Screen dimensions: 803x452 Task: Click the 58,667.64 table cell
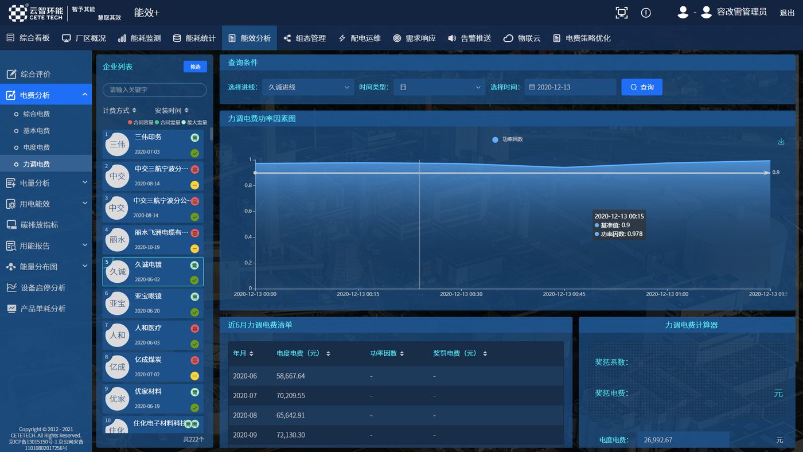tap(291, 376)
